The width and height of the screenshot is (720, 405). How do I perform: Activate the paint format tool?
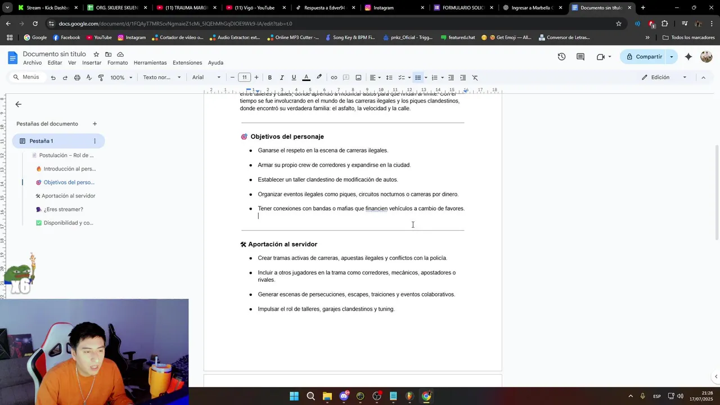(101, 78)
